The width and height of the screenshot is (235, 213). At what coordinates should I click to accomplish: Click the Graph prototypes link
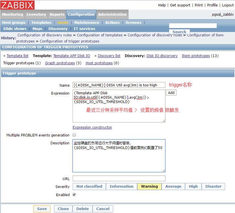[60, 63]
